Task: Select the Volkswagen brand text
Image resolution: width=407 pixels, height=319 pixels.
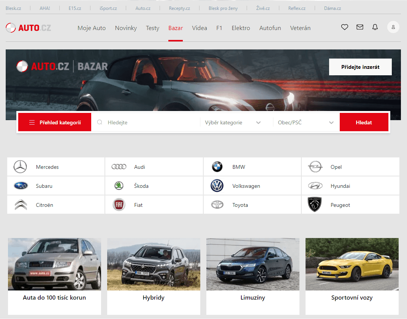Action: point(246,186)
